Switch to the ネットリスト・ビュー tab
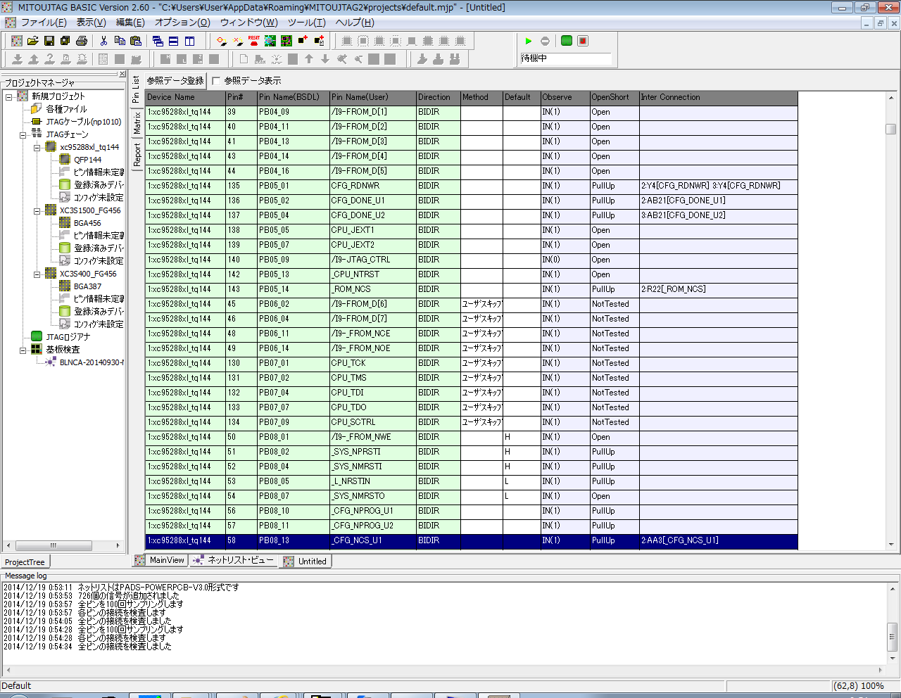The image size is (901, 698). 234,561
